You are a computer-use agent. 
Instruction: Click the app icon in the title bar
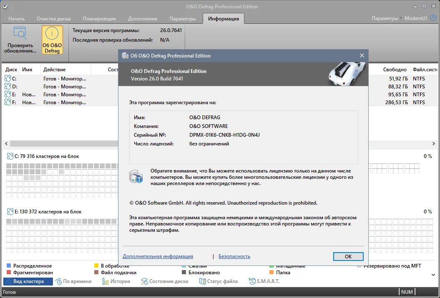[5, 6]
